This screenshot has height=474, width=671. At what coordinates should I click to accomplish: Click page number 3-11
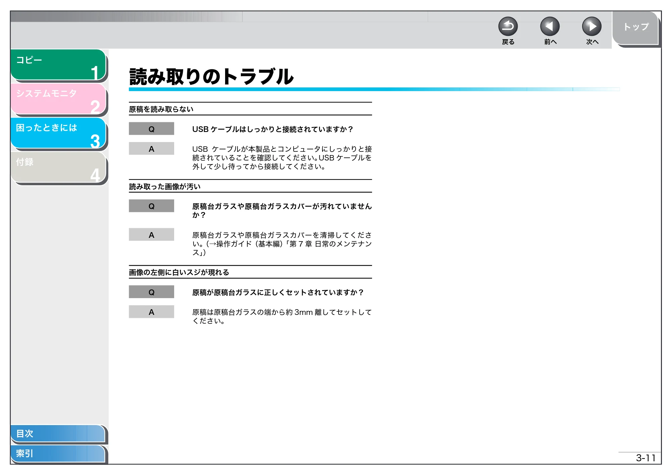[646, 458]
